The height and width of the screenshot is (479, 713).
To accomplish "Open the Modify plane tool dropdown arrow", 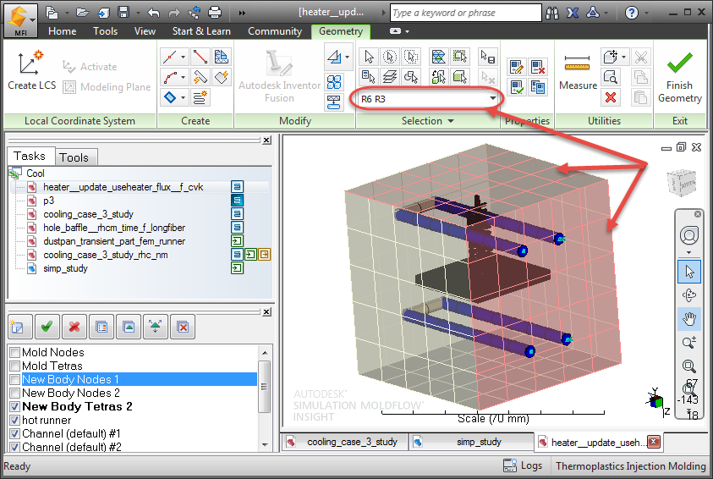I will (x=347, y=57).
